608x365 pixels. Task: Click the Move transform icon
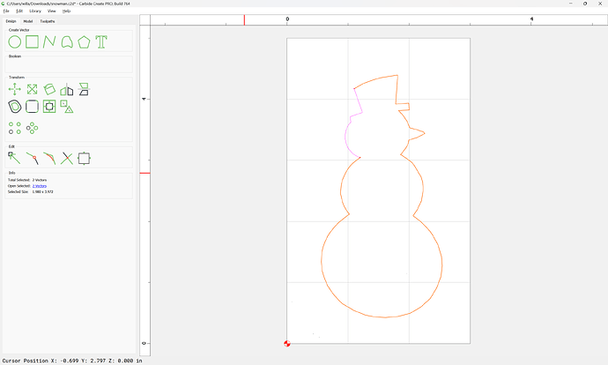tap(15, 89)
